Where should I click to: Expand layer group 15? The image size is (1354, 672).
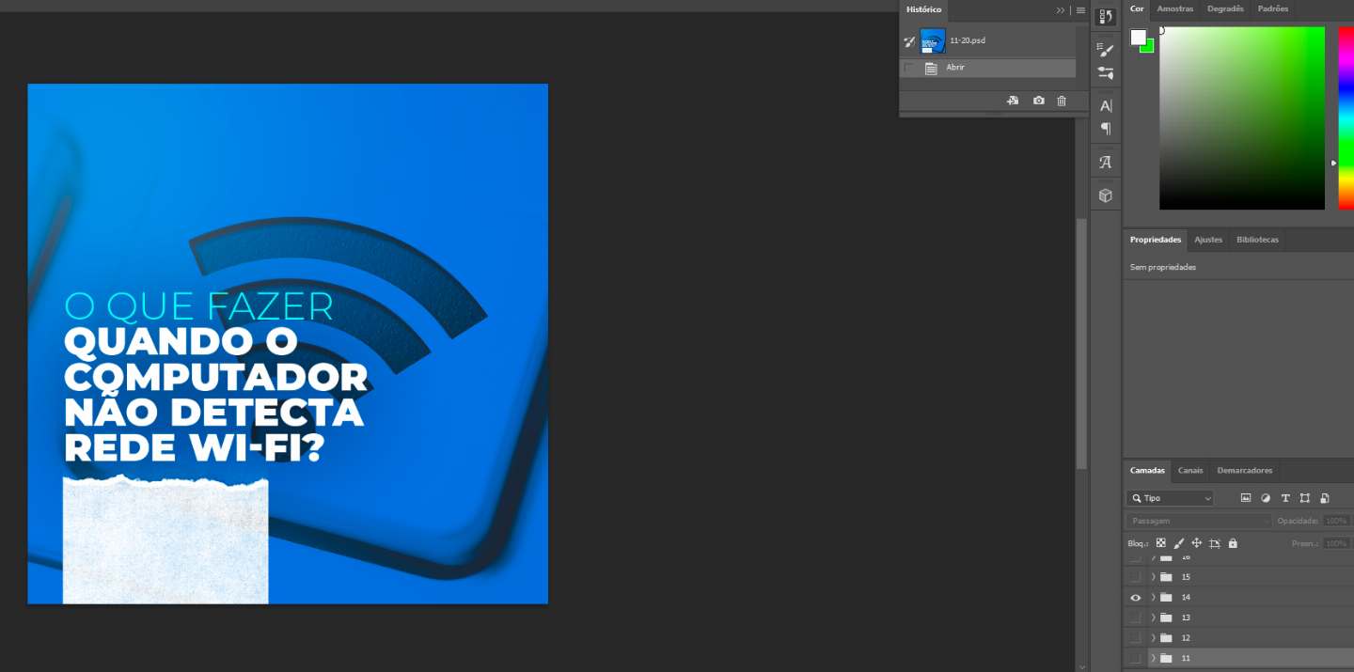click(1153, 577)
